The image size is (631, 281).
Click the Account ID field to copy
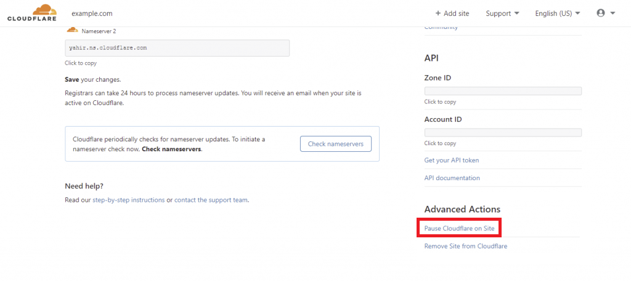503,133
